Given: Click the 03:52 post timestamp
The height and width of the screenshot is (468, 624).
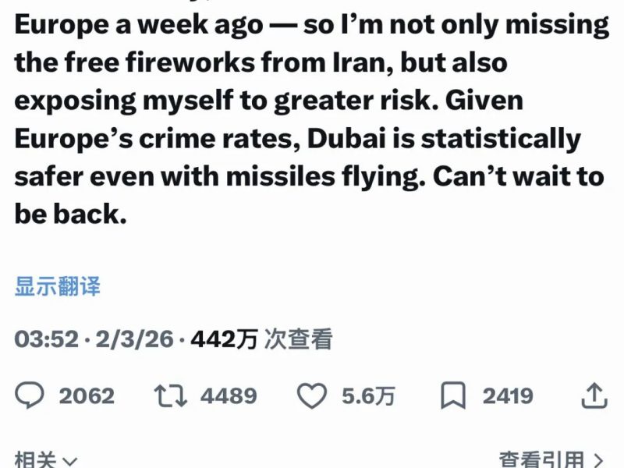Looking at the screenshot, I should [x=47, y=339].
